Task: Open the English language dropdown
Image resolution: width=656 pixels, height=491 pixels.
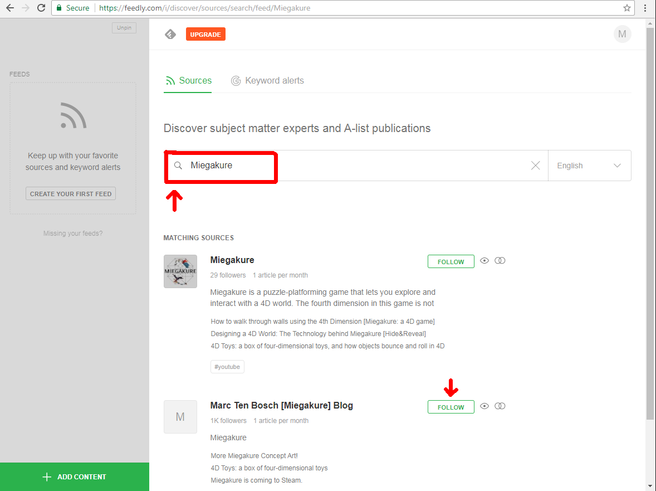Action: pos(589,166)
